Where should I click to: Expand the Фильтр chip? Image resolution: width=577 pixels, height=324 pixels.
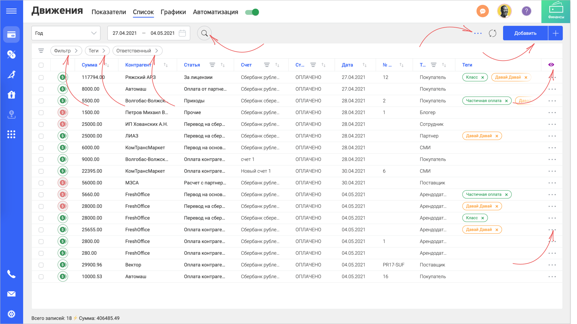tap(66, 51)
